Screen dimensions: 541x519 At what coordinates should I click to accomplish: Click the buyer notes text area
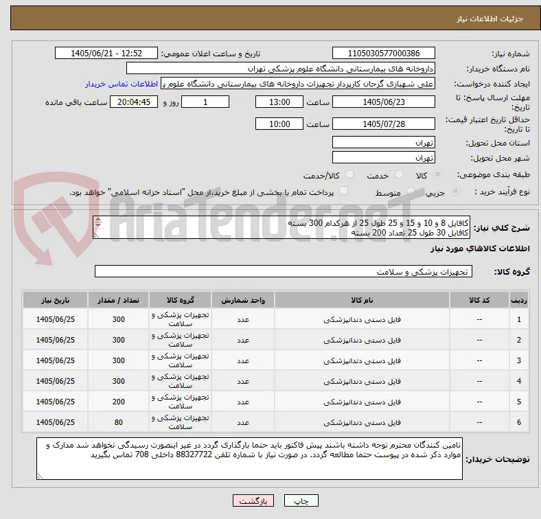click(249, 459)
